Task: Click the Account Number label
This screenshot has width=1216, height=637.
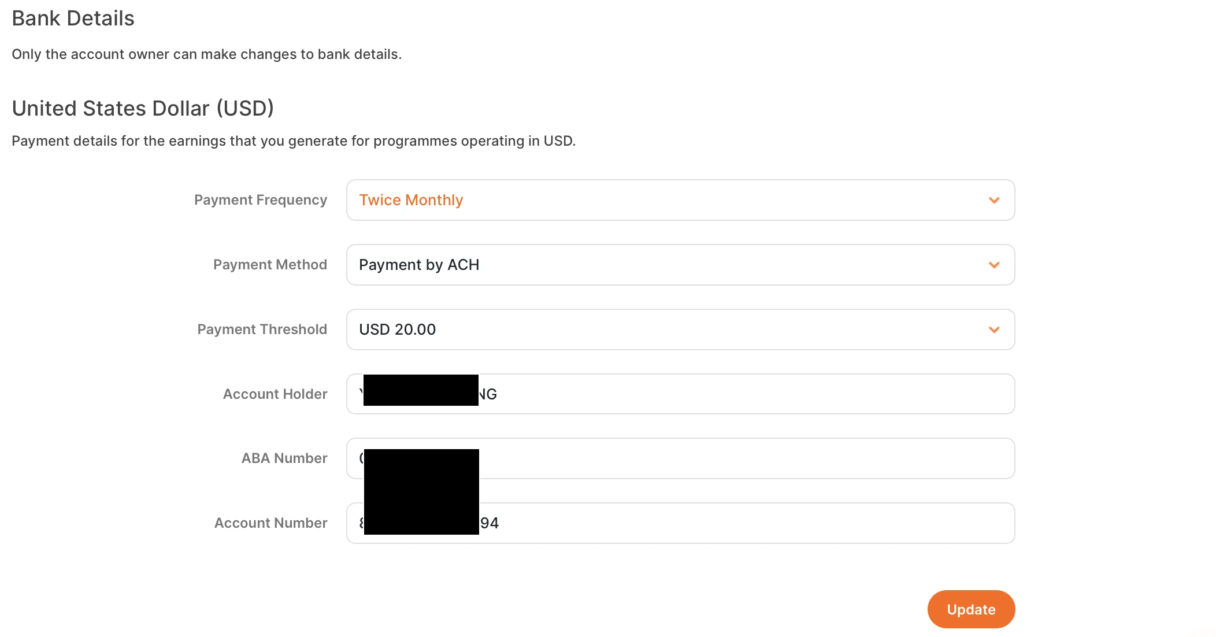Action: tap(271, 523)
